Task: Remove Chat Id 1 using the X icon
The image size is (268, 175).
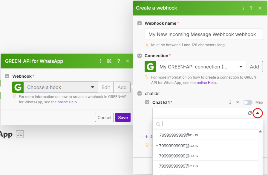Action: click(x=237, y=102)
